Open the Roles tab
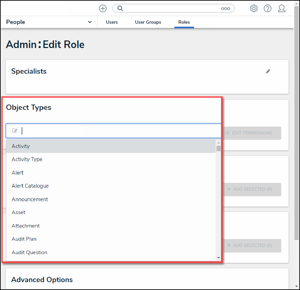 [x=184, y=22]
